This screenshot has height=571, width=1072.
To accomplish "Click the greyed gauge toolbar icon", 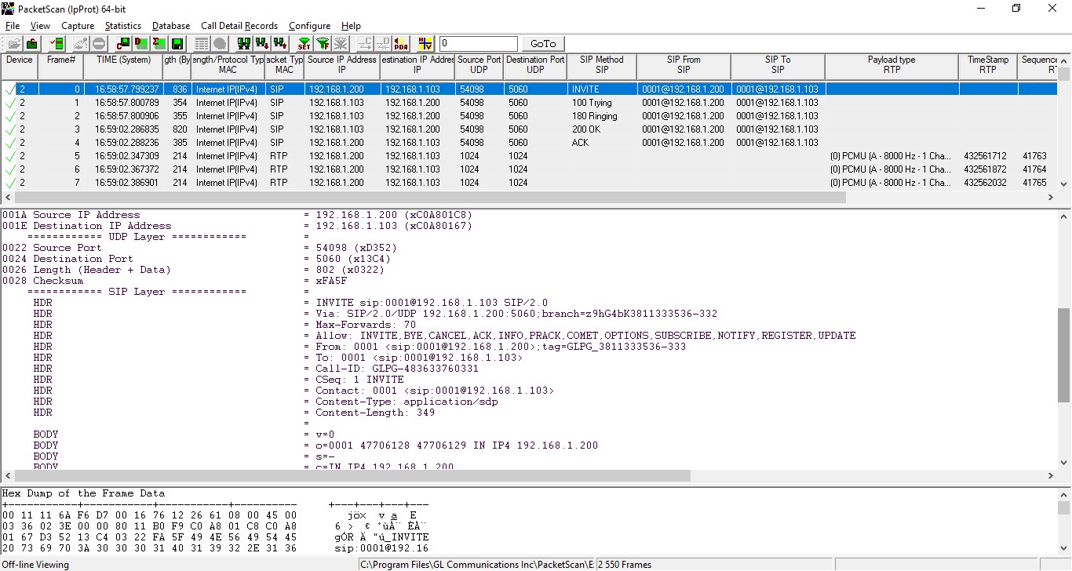I will click(x=81, y=44).
